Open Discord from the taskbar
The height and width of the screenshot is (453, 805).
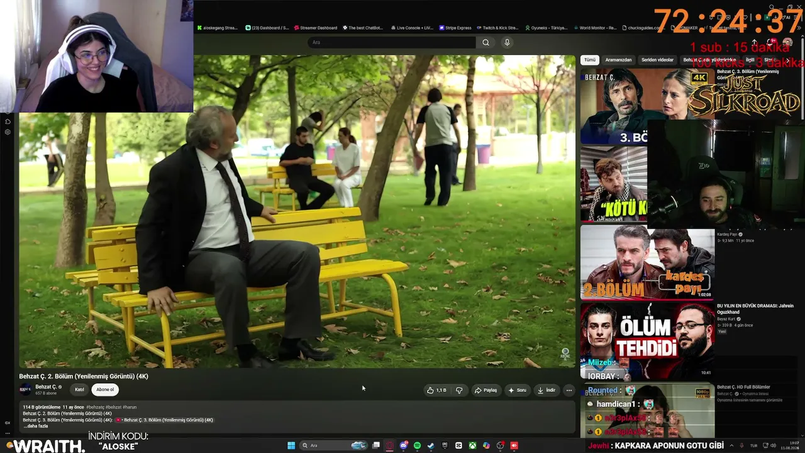(403, 445)
